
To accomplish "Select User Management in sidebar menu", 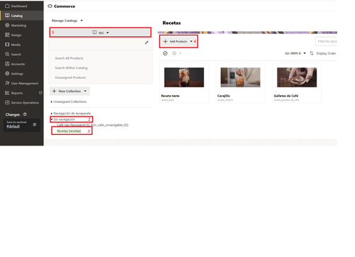I will [x=25, y=83].
